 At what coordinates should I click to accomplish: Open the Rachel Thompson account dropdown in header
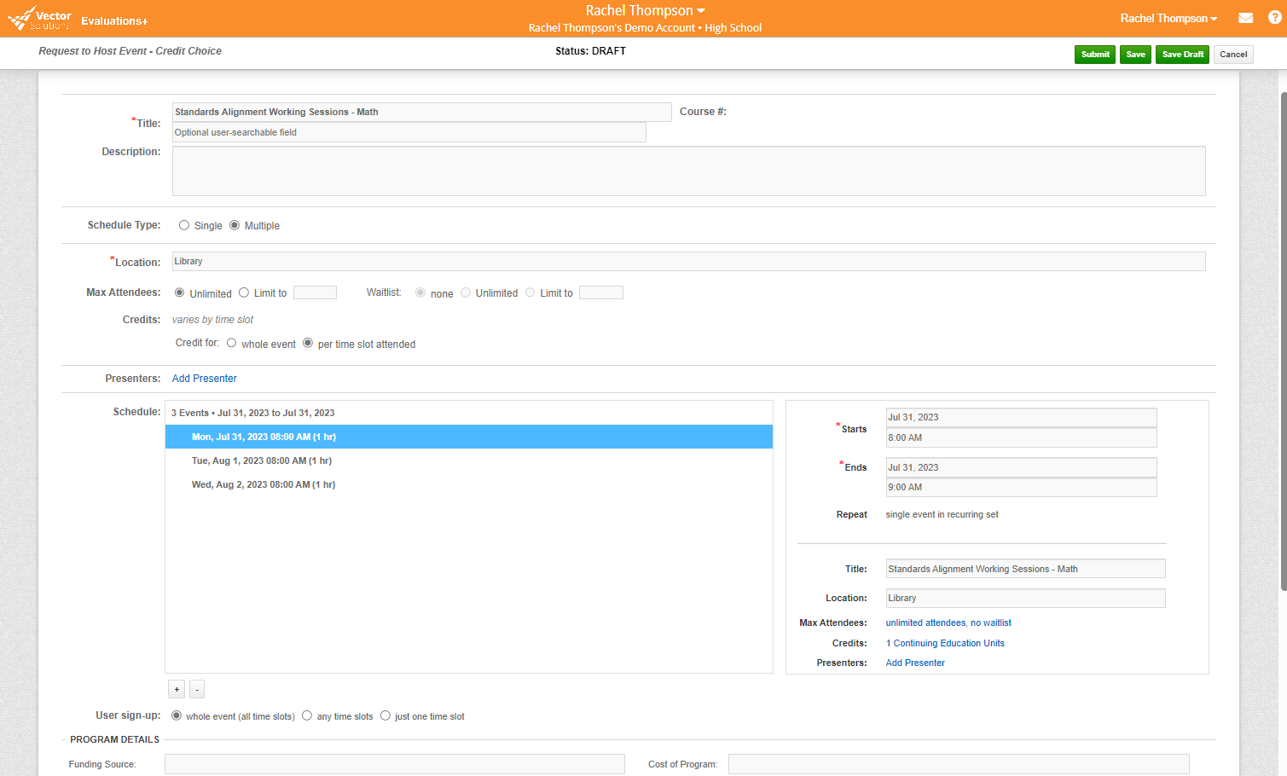[x=645, y=9]
